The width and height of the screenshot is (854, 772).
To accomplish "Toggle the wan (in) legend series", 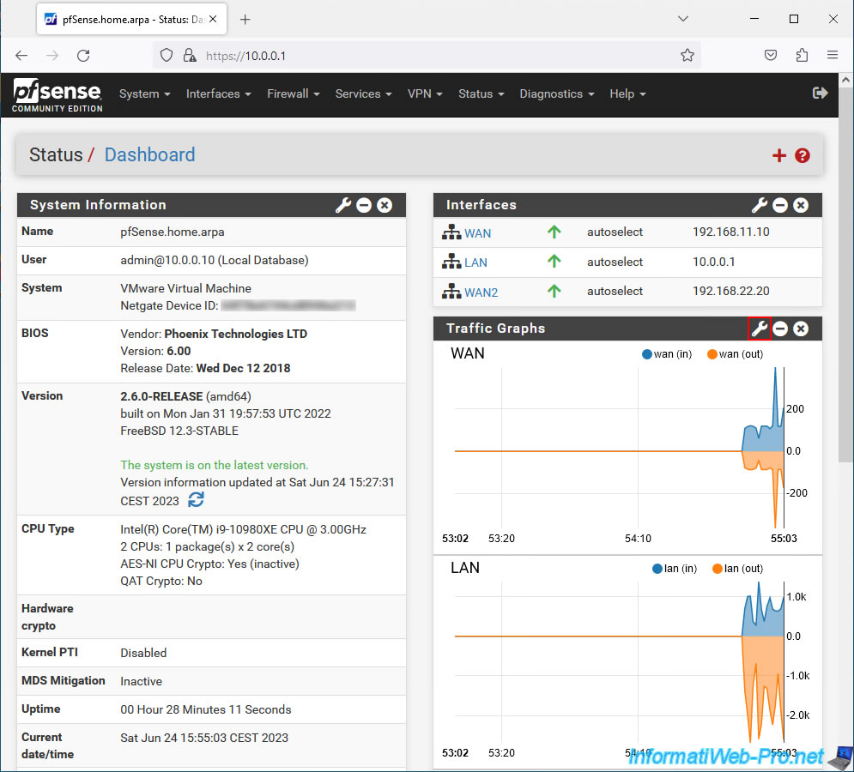I will [x=667, y=354].
